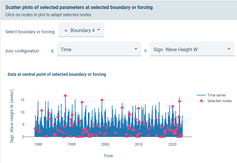Click the Sign. Wave Height W (meter) axis title
The height and width of the screenshot is (163, 237).
[x=12, y=116]
